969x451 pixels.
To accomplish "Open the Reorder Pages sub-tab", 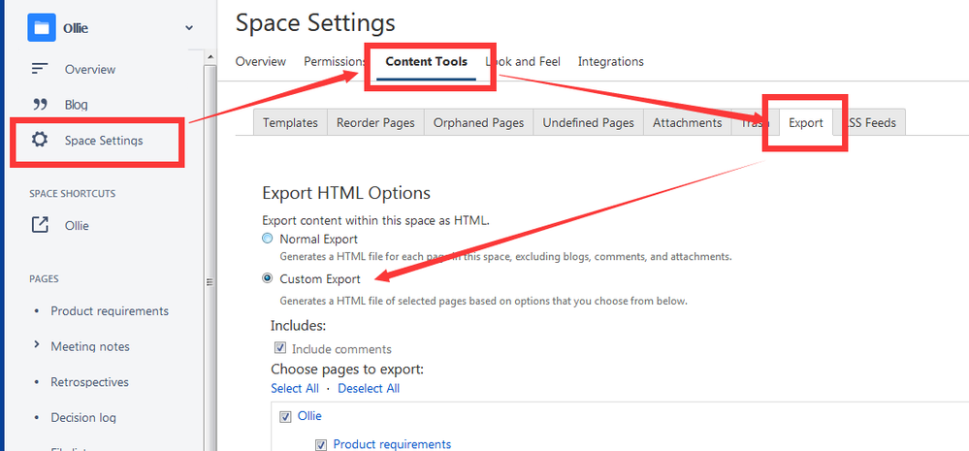I will point(375,122).
